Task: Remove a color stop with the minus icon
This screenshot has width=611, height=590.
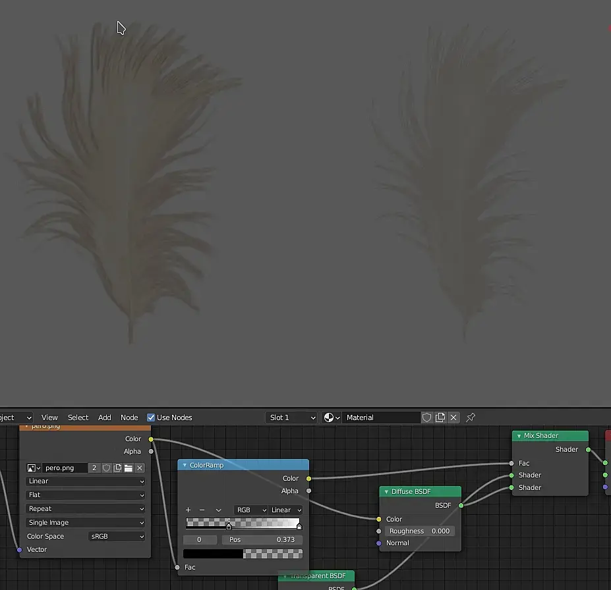Action: 202,510
